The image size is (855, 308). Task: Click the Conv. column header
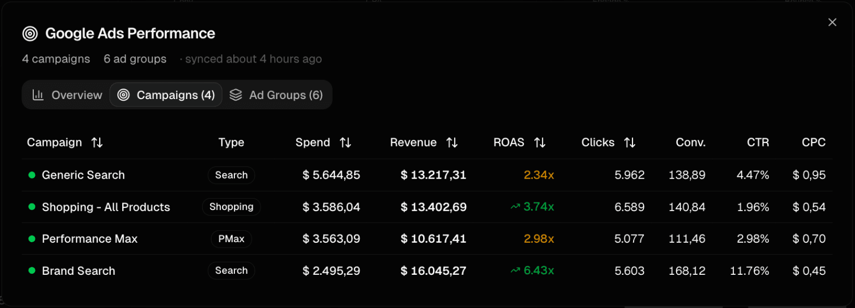(x=691, y=143)
